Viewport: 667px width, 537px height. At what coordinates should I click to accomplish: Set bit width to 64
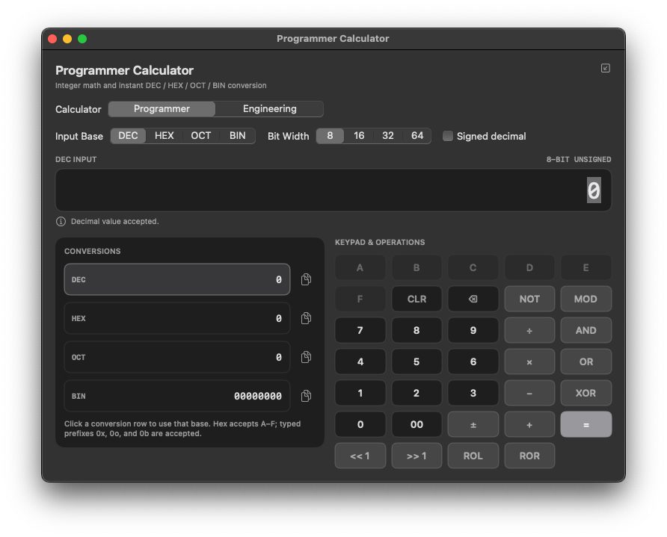pos(417,136)
